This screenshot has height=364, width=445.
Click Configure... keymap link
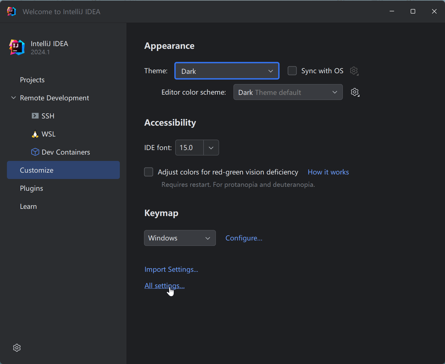244,238
